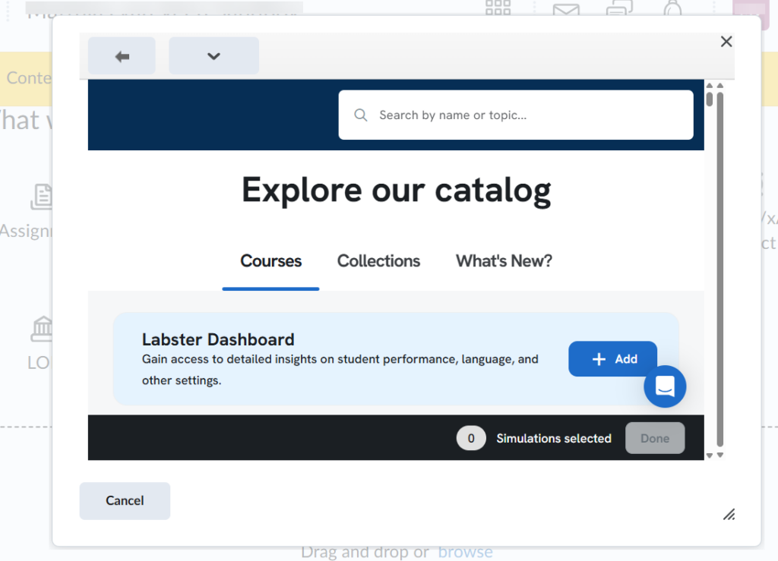Close the dialog with the X icon
Viewport: 778px width, 561px height.
pos(726,42)
